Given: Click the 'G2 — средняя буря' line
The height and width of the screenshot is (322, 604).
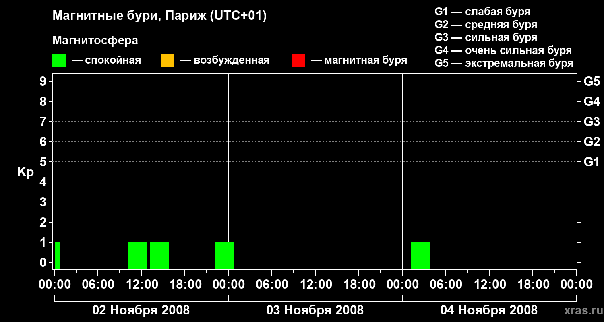Looking at the screenshot, I should [x=486, y=25].
